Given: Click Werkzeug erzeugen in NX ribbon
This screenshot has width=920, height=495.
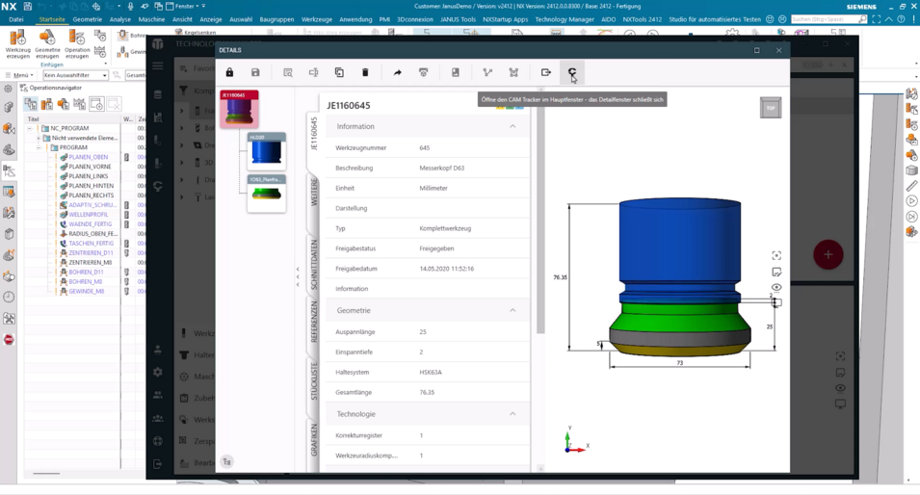Looking at the screenshot, I should point(17,44).
